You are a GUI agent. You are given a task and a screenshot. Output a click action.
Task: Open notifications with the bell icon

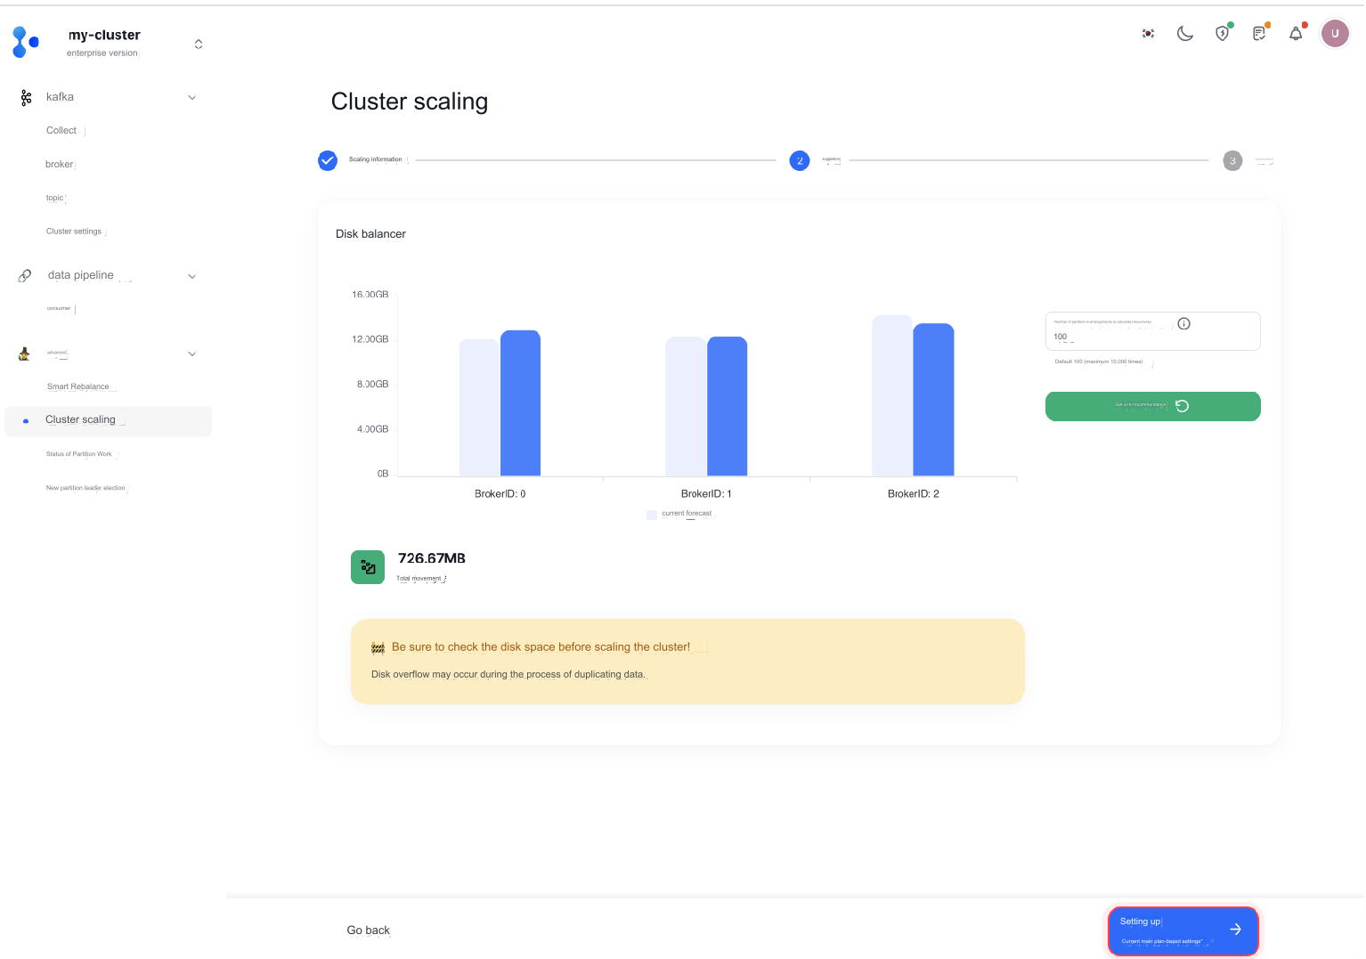tap(1296, 34)
